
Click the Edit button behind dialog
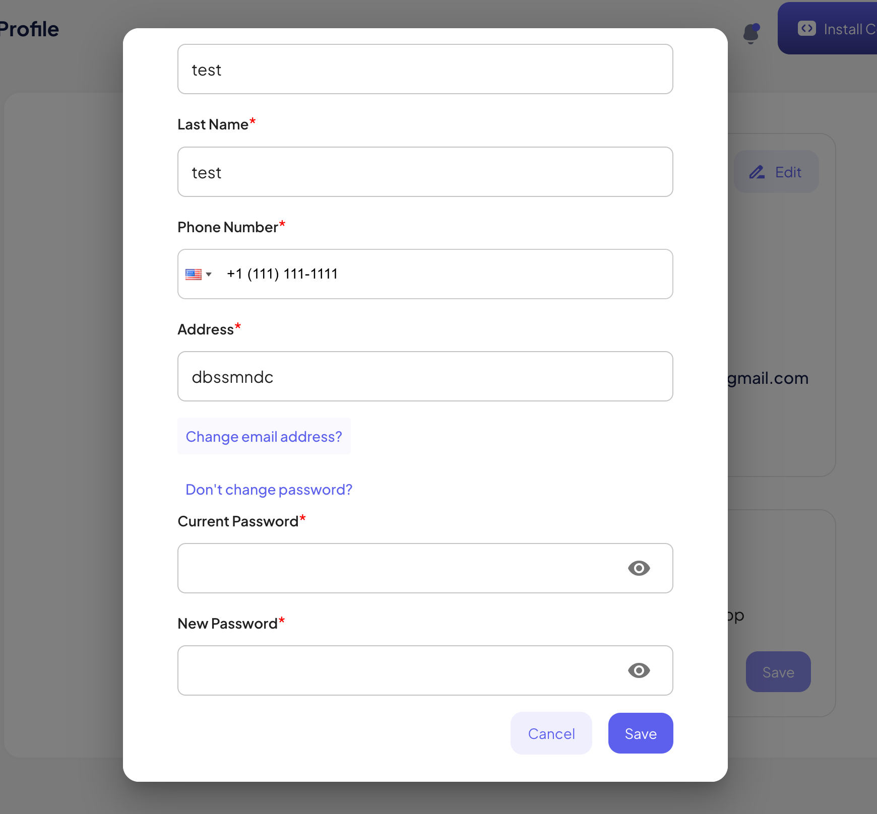[x=776, y=172]
